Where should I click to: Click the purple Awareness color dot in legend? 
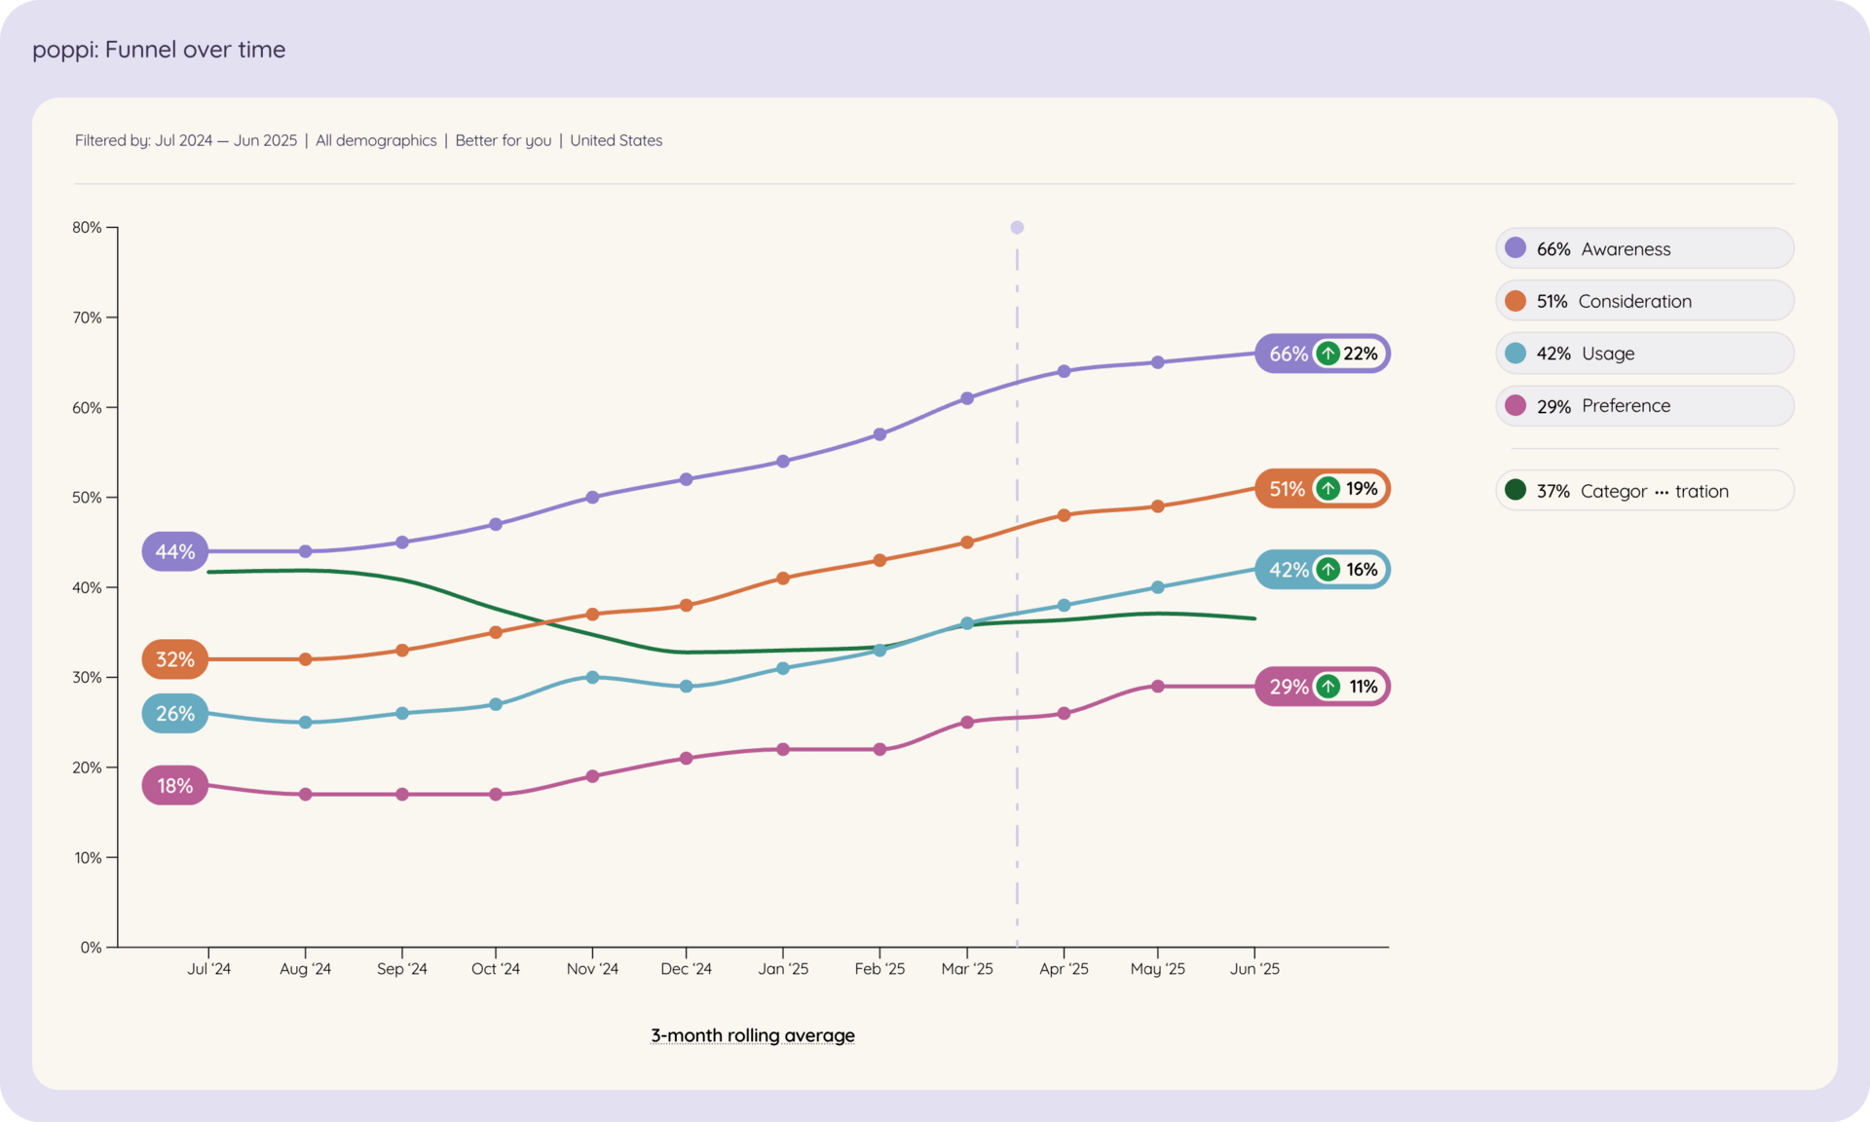[x=1515, y=248]
